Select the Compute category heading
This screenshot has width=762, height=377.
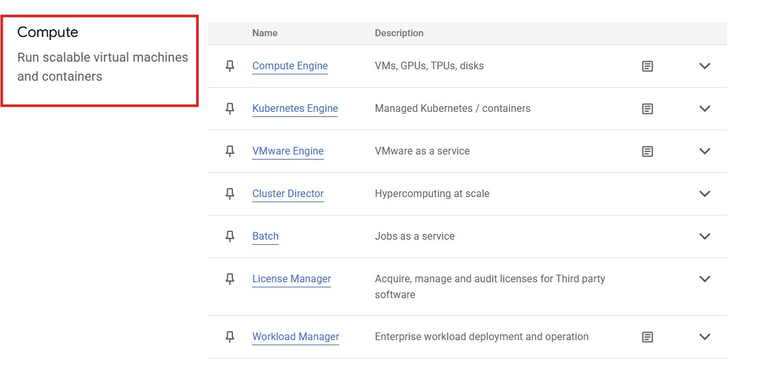(48, 32)
